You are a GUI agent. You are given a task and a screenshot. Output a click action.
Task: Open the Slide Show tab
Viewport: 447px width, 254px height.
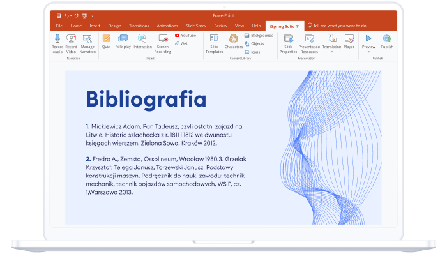(196, 26)
